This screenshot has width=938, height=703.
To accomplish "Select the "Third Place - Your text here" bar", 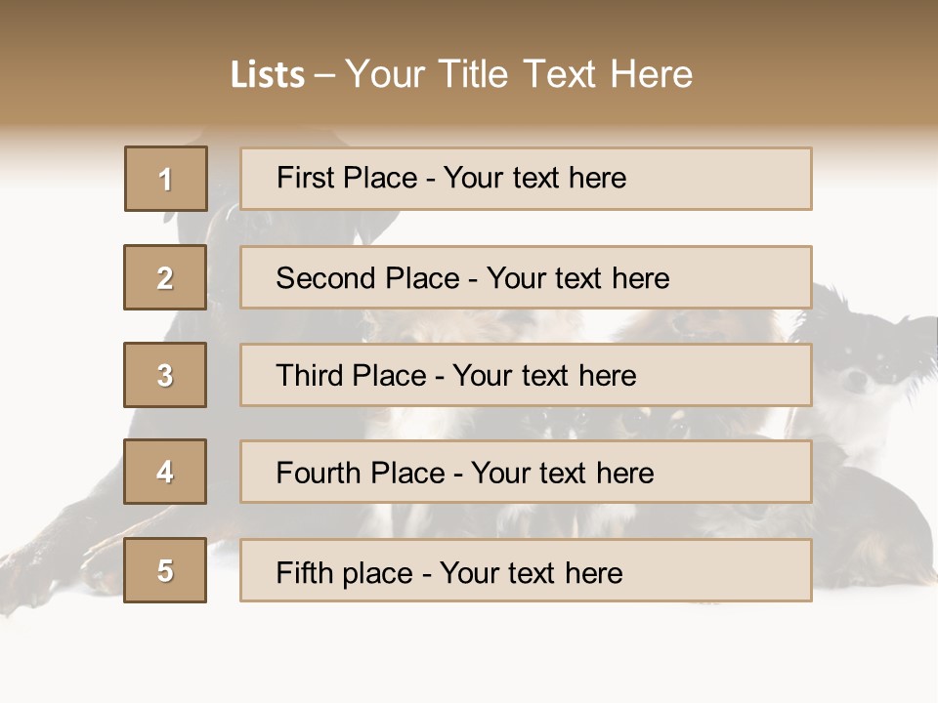I will pos(526,375).
